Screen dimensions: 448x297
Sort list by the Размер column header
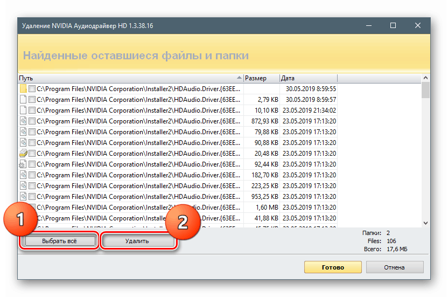[262, 78]
